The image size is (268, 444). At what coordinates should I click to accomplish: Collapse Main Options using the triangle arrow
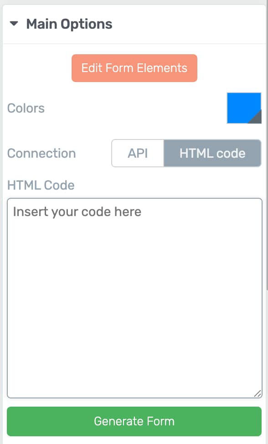(x=14, y=24)
